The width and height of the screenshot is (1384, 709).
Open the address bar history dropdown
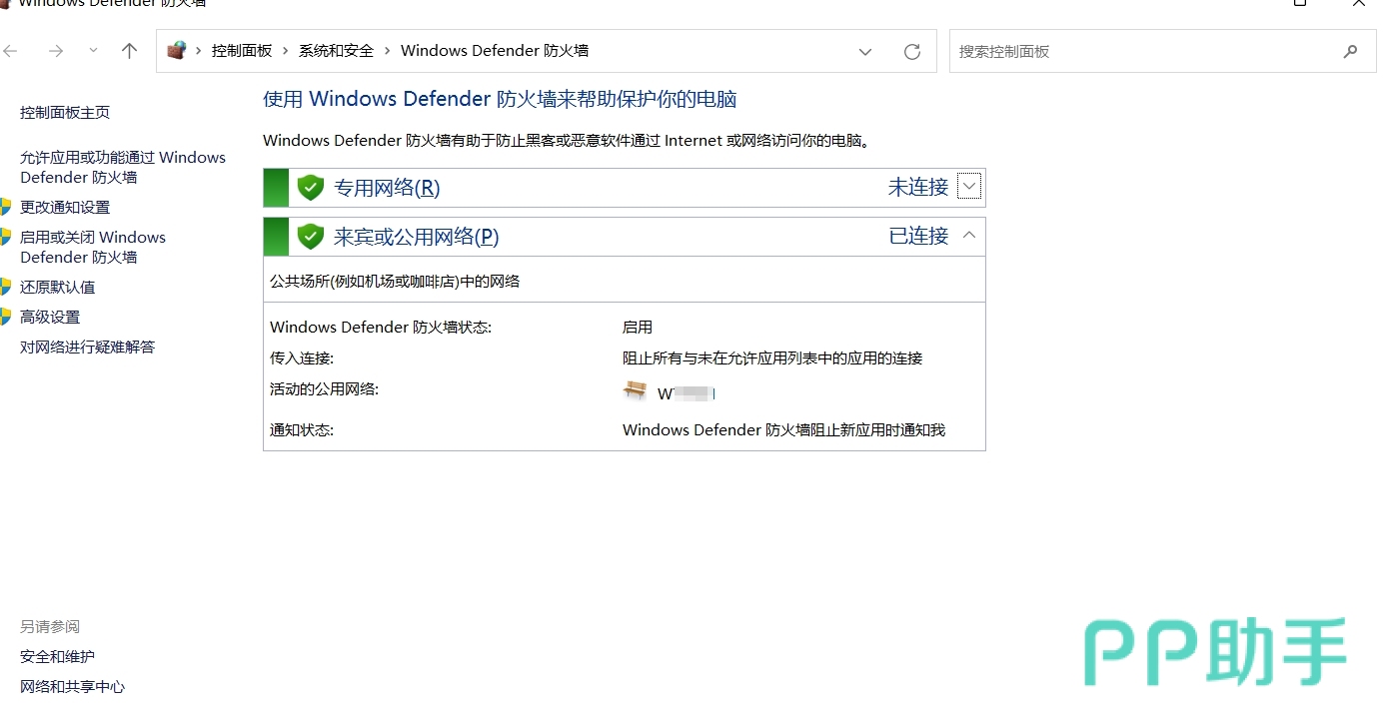(865, 52)
